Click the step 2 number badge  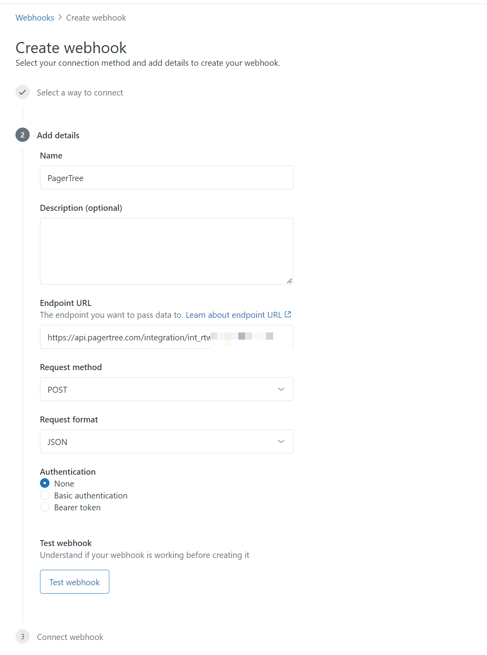23,135
